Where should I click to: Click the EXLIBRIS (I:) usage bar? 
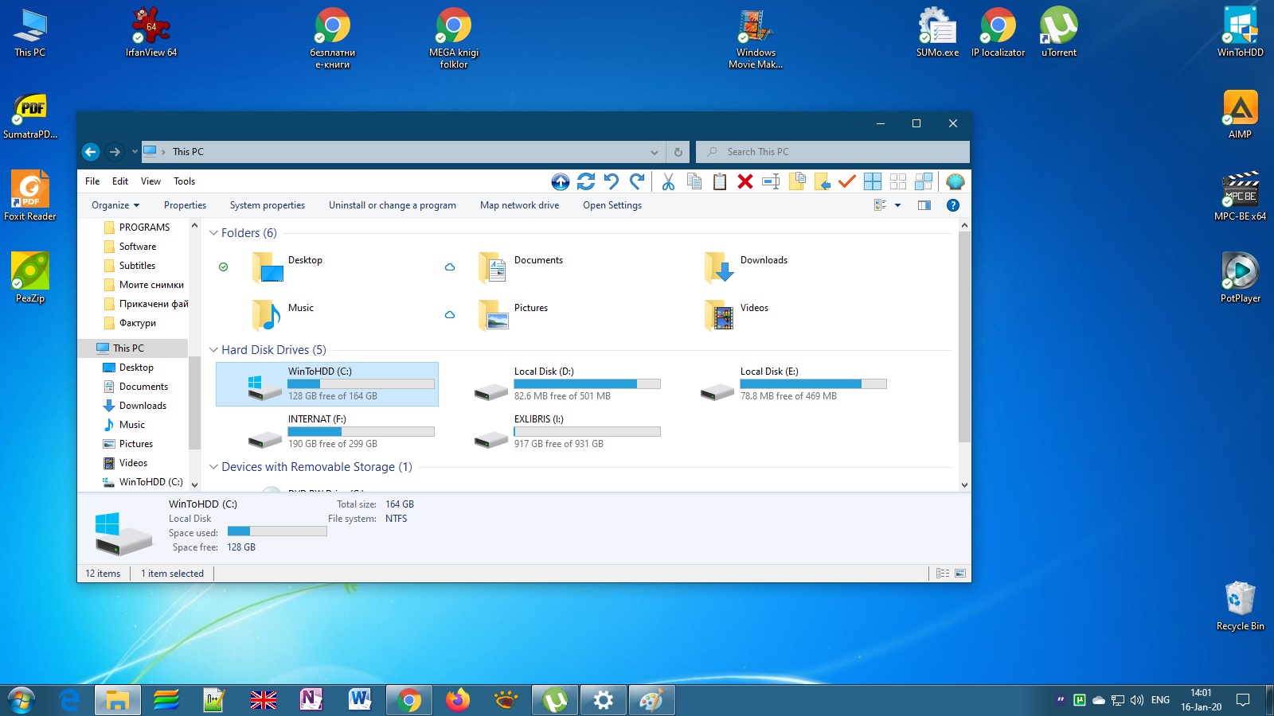pos(587,432)
